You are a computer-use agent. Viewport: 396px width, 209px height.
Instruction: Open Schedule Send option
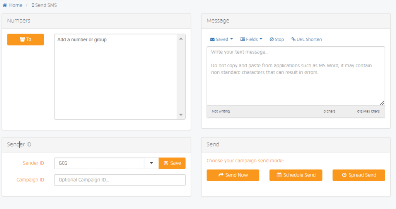pyautogui.click(x=296, y=175)
